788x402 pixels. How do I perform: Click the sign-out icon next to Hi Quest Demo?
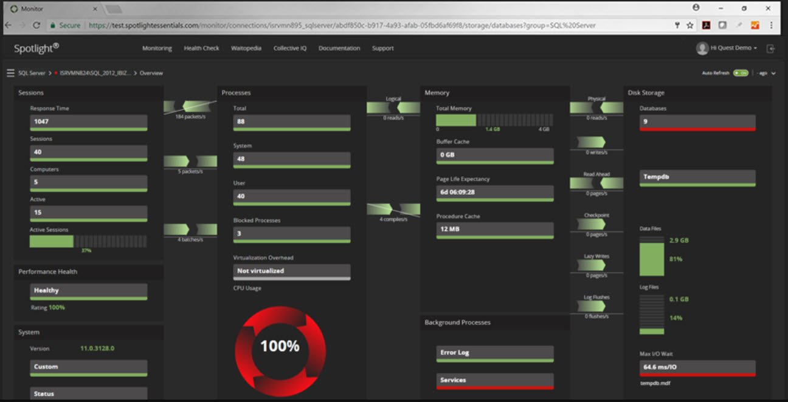pos(770,49)
